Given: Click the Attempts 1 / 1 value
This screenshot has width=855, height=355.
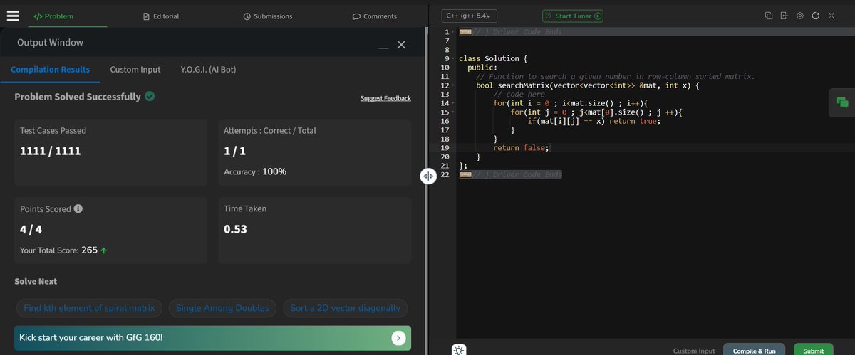Looking at the screenshot, I should [234, 151].
